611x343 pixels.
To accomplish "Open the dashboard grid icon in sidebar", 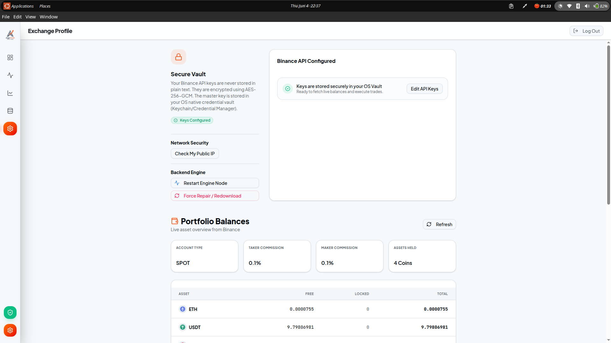I will [x=10, y=57].
